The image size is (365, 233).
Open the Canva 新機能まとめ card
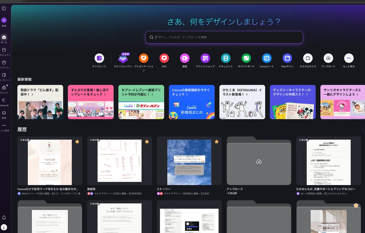click(x=192, y=102)
